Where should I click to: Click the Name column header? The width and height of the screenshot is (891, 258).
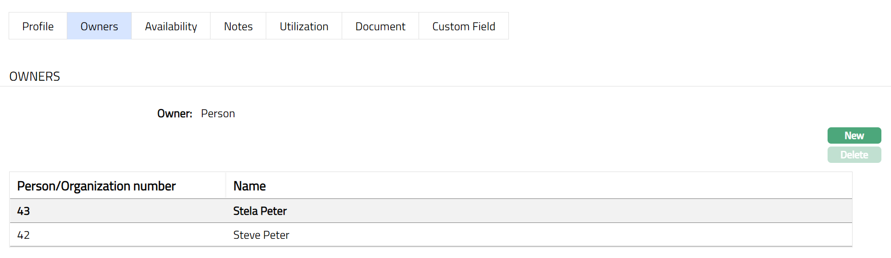(x=249, y=186)
